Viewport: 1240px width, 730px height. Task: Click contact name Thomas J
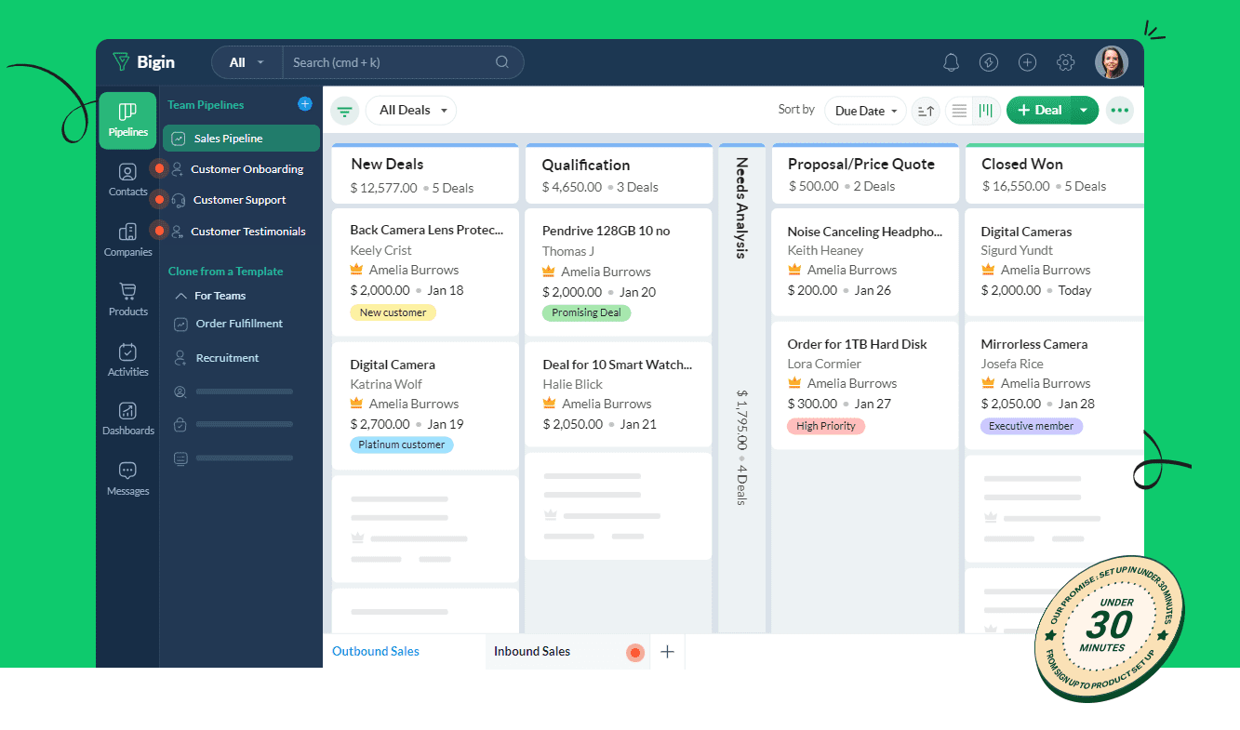pyautogui.click(x=568, y=251)
